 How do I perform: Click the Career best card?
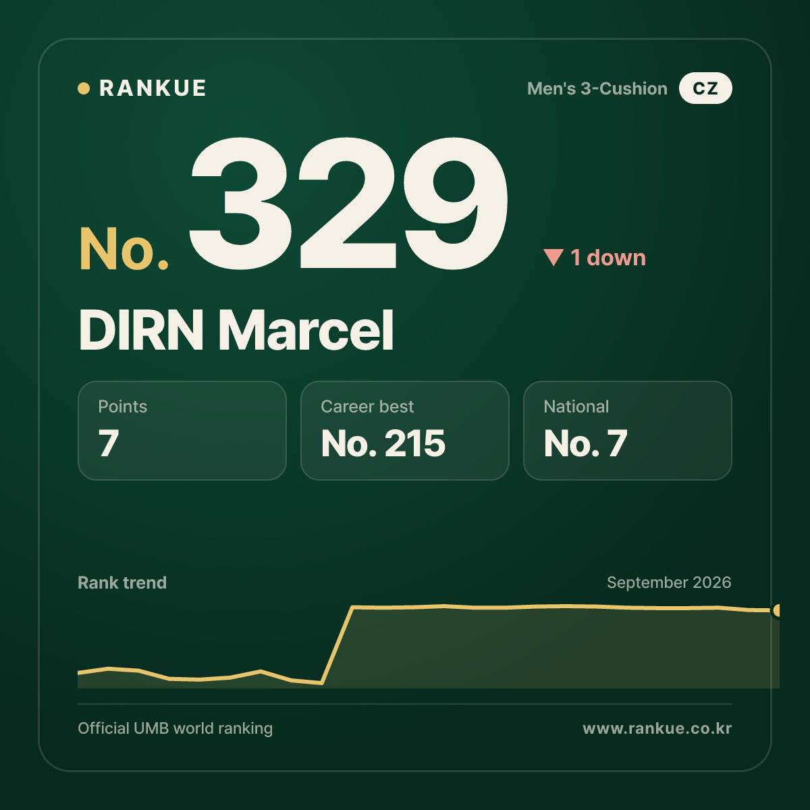(x=405, y=431)
